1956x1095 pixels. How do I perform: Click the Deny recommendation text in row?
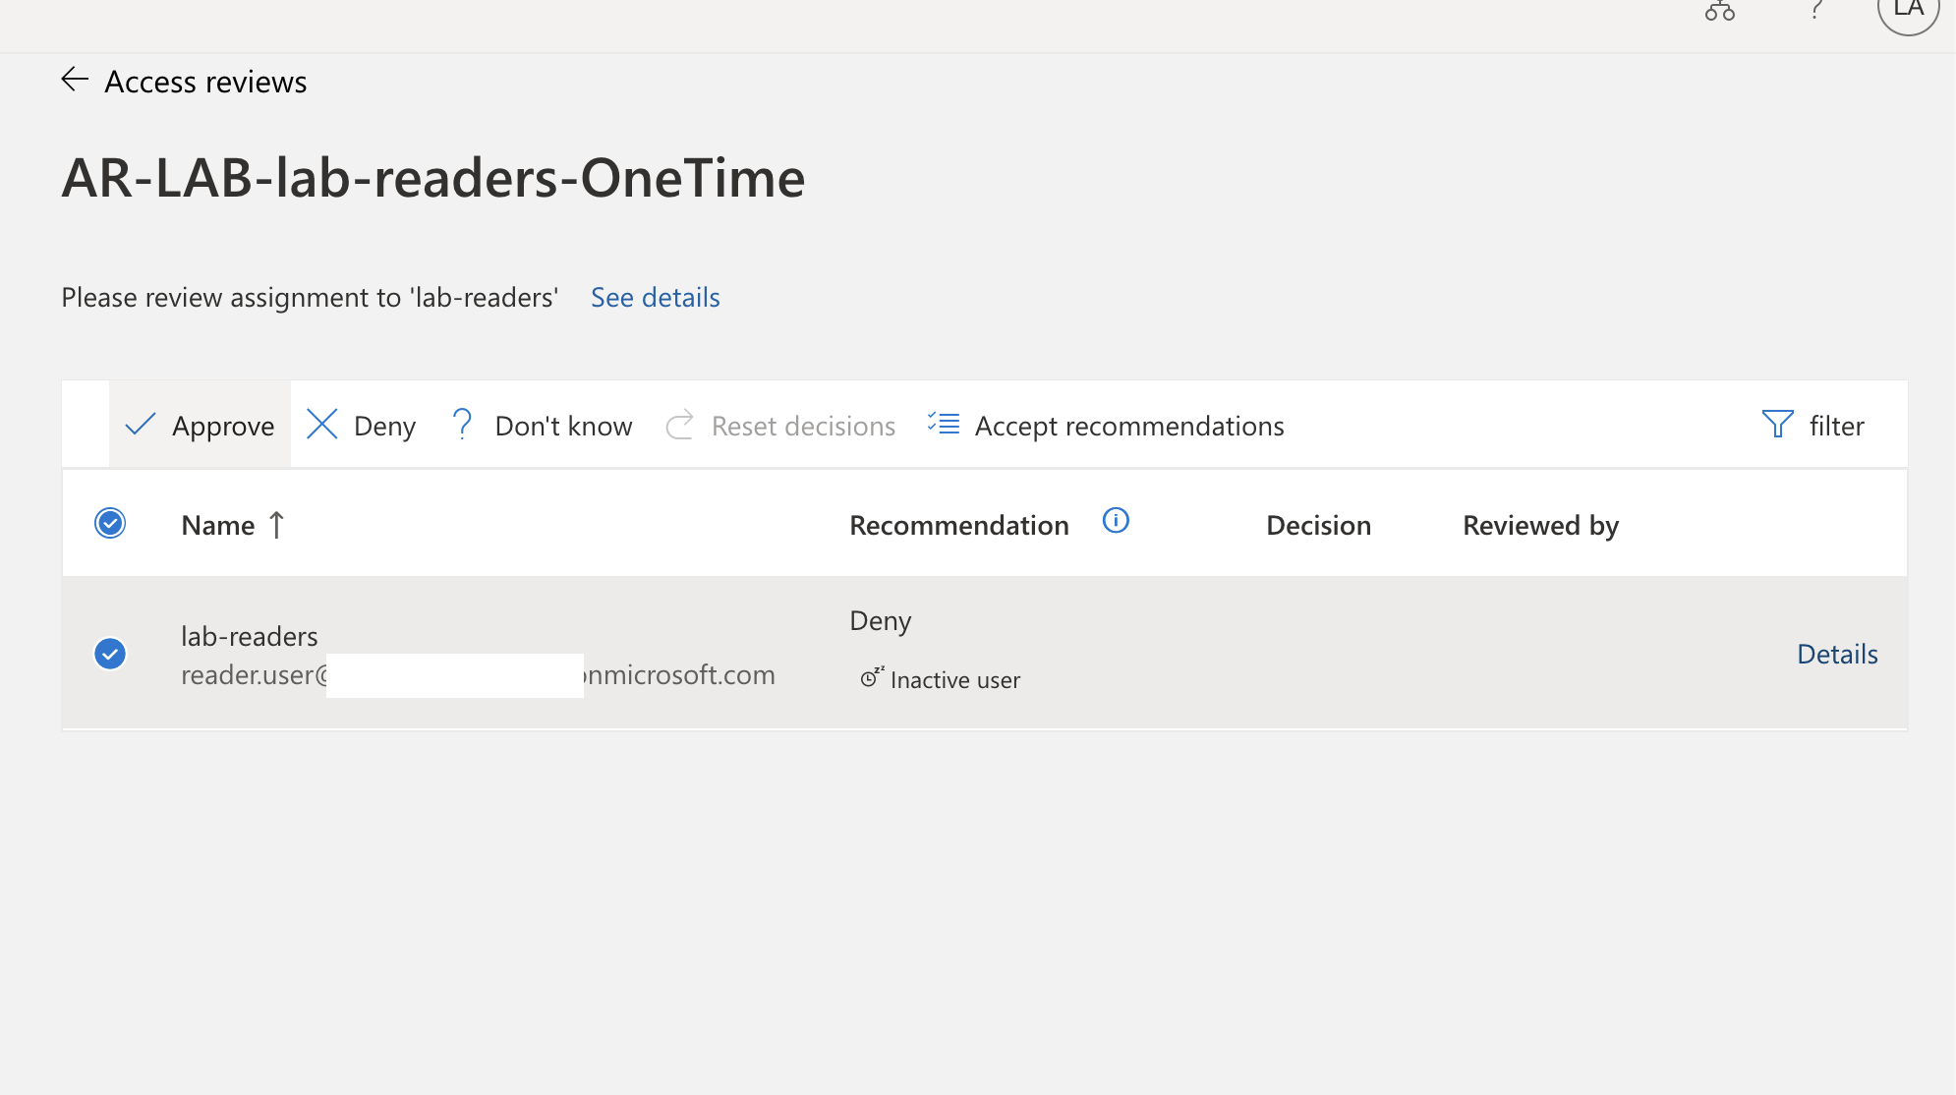(x=881, y=621)
